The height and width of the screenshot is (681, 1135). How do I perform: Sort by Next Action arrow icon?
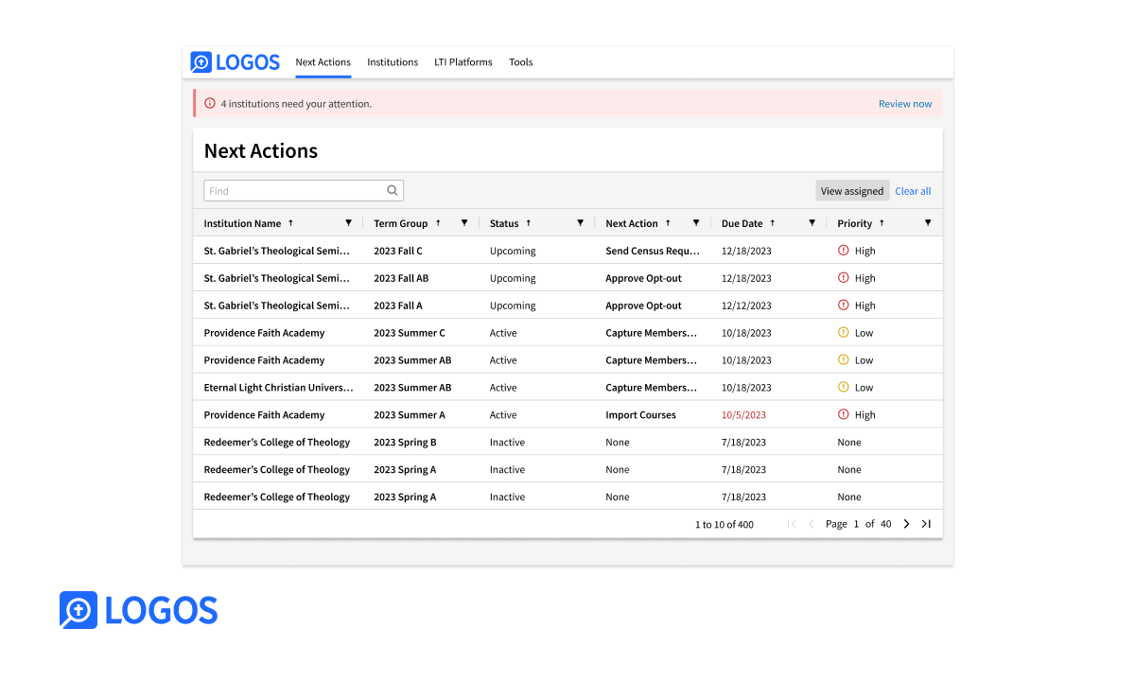pyautogui.click(x=668, y=223)
